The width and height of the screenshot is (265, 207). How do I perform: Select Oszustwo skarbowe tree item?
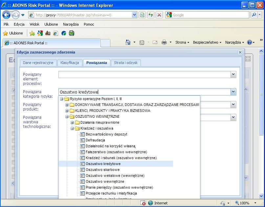pyautogui.click(x=102, y=170)
